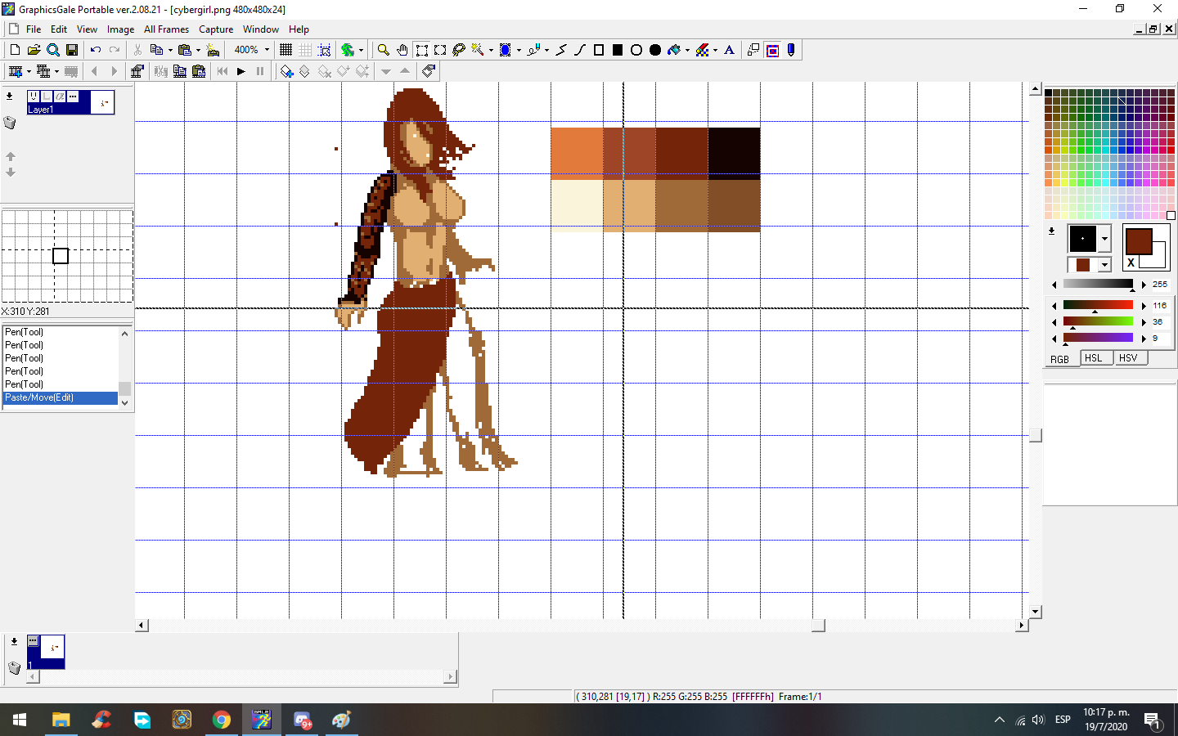Select frame 1 thumbnail in timeline
This screenshot has height=736, width=1178.
click(46, 652)
